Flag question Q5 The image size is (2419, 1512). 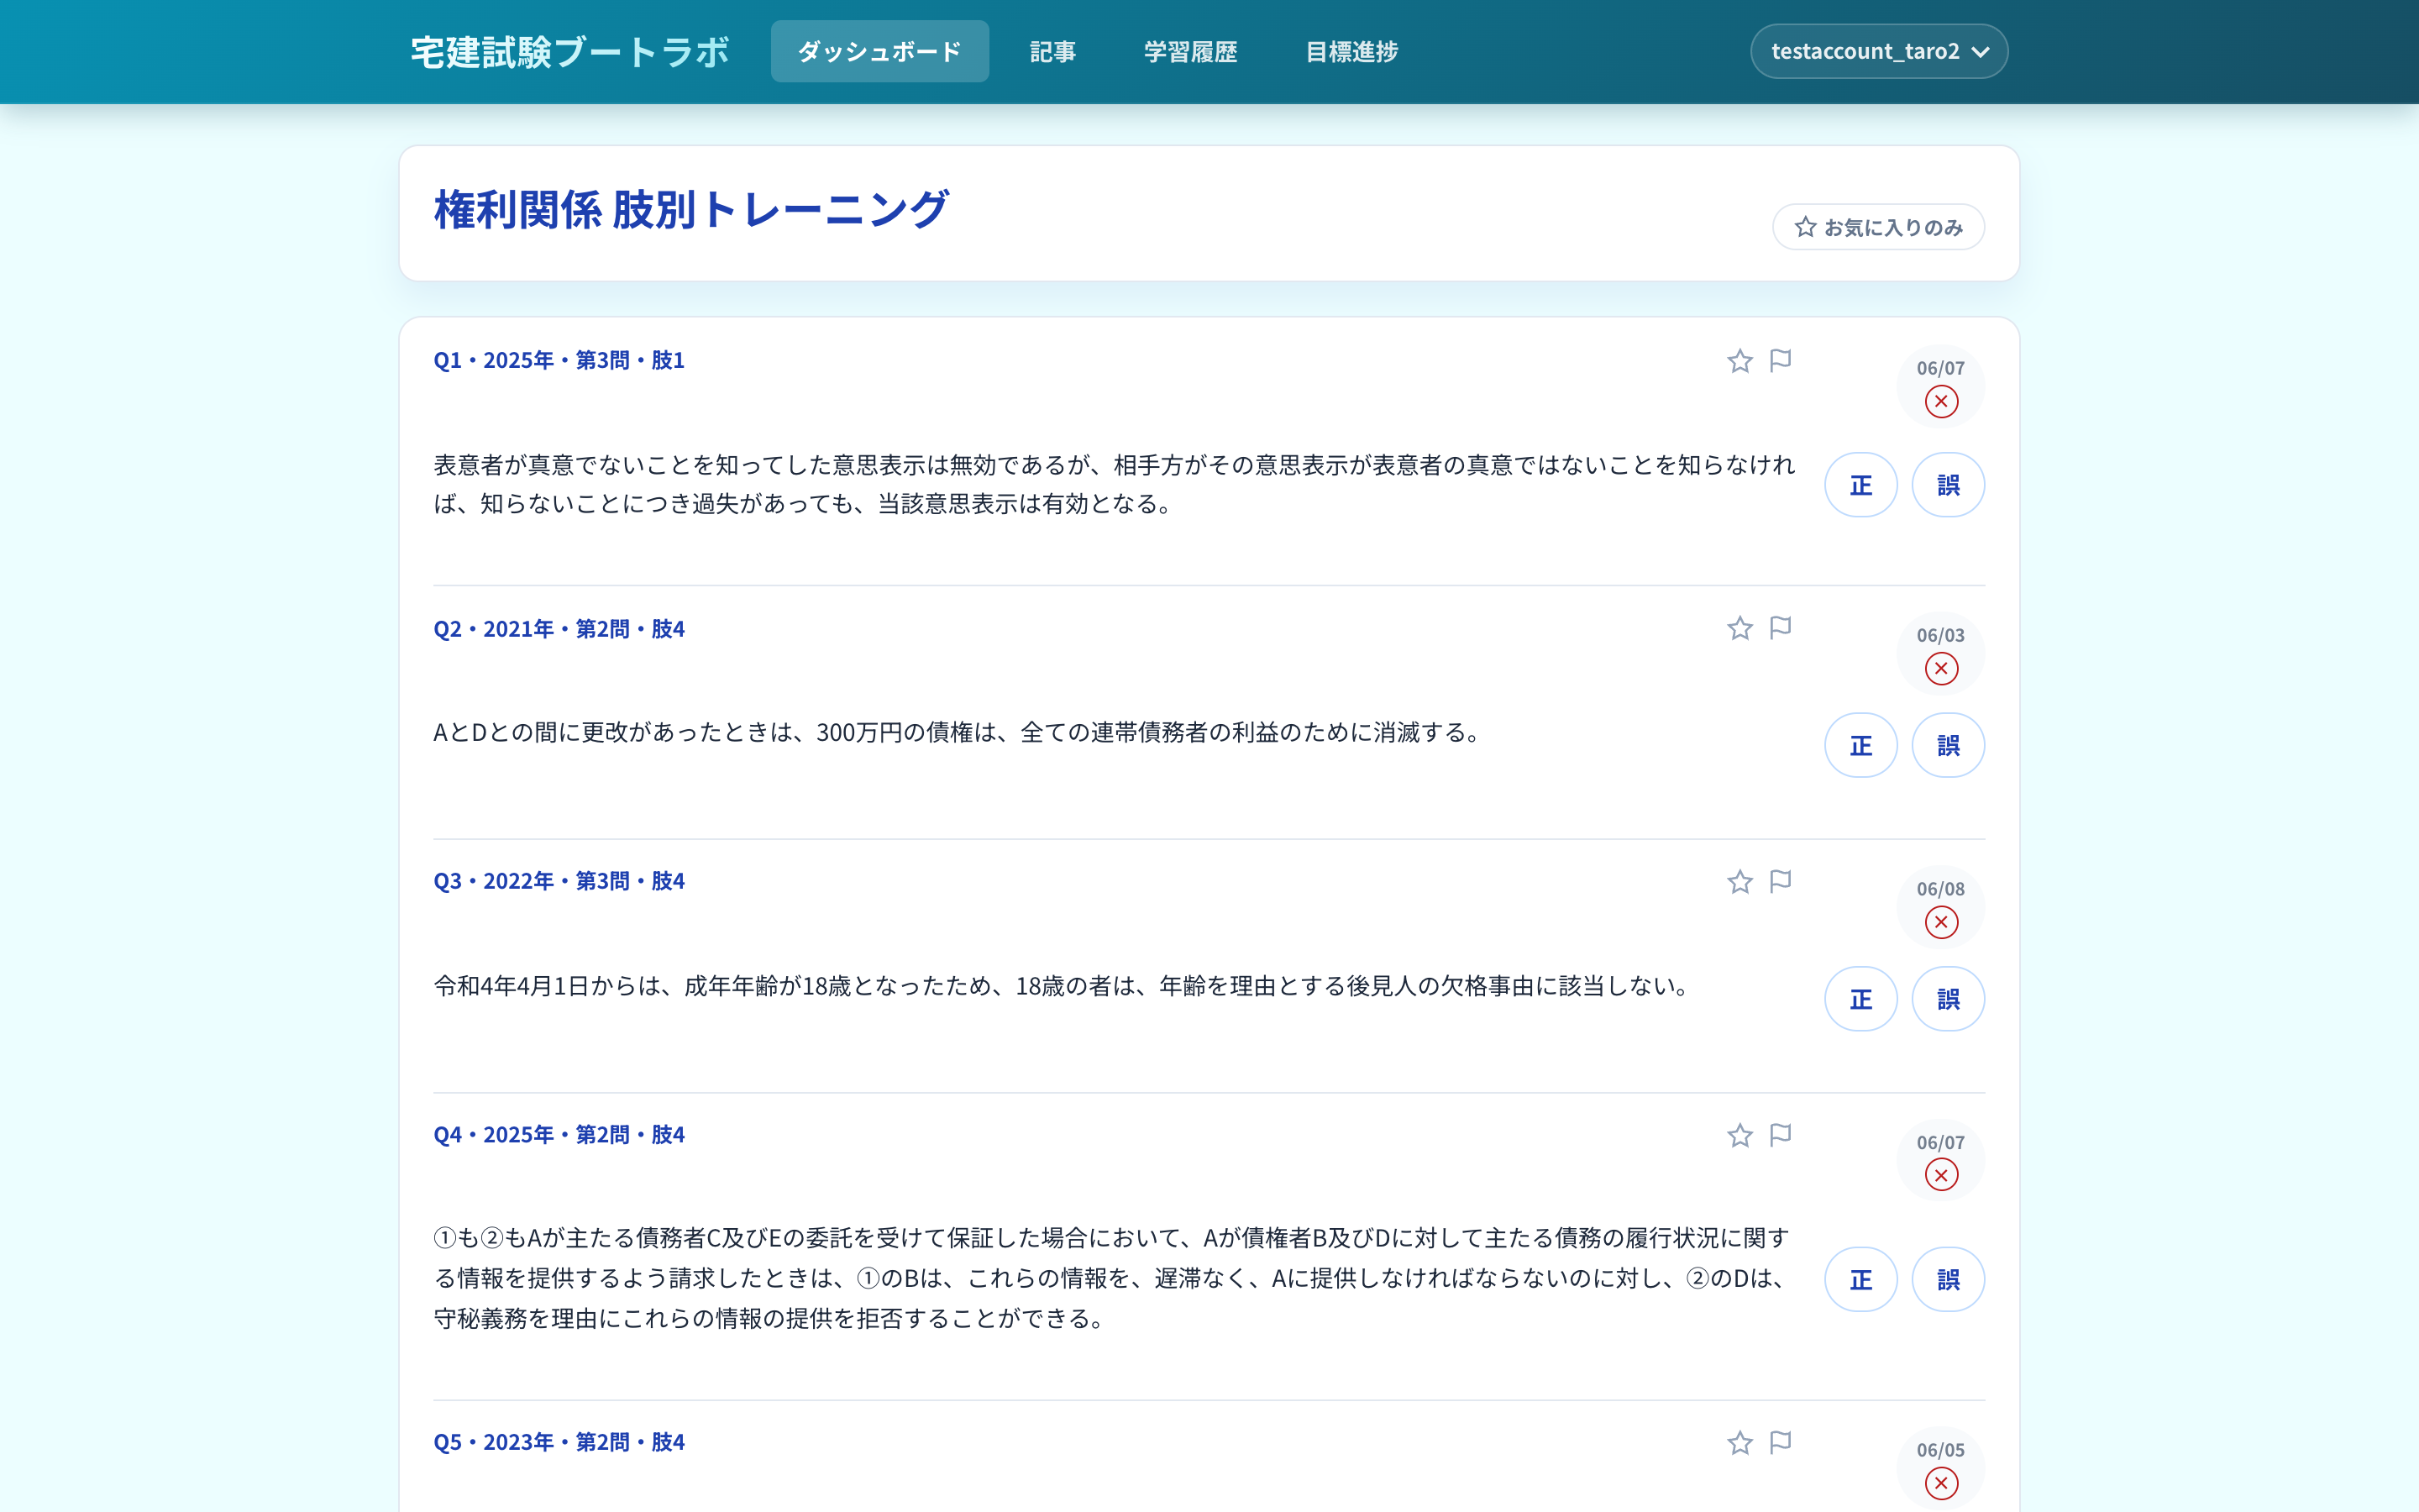pyautogui.click(x=1781, y=1442)
